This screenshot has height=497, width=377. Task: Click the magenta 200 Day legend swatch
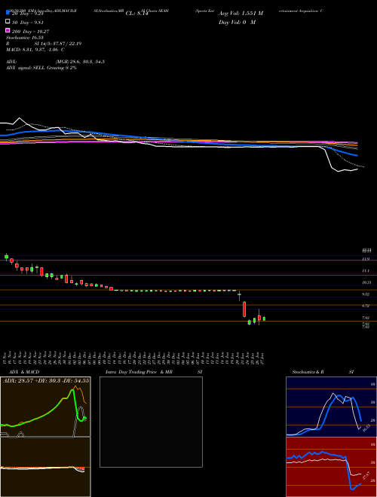tap(8, 30)
